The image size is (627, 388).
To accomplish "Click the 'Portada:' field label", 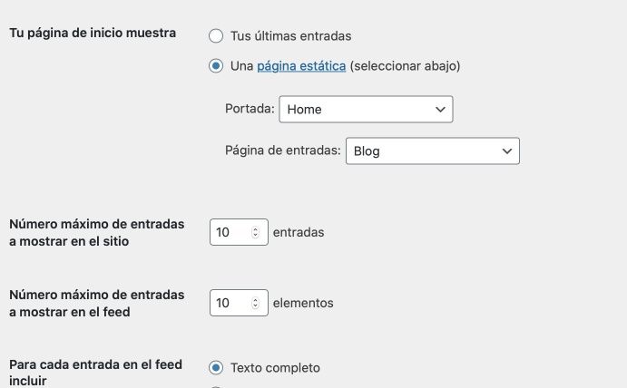I will 250,109.
